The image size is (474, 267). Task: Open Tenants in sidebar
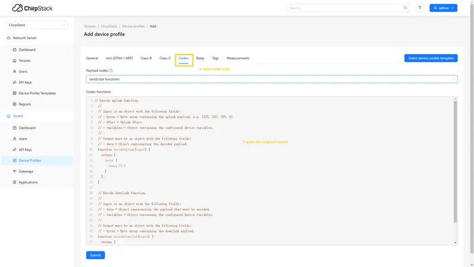coord(24,61)
